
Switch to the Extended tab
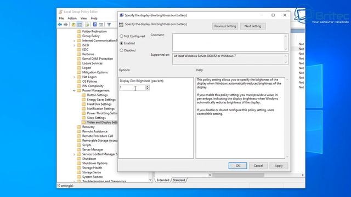163,180
